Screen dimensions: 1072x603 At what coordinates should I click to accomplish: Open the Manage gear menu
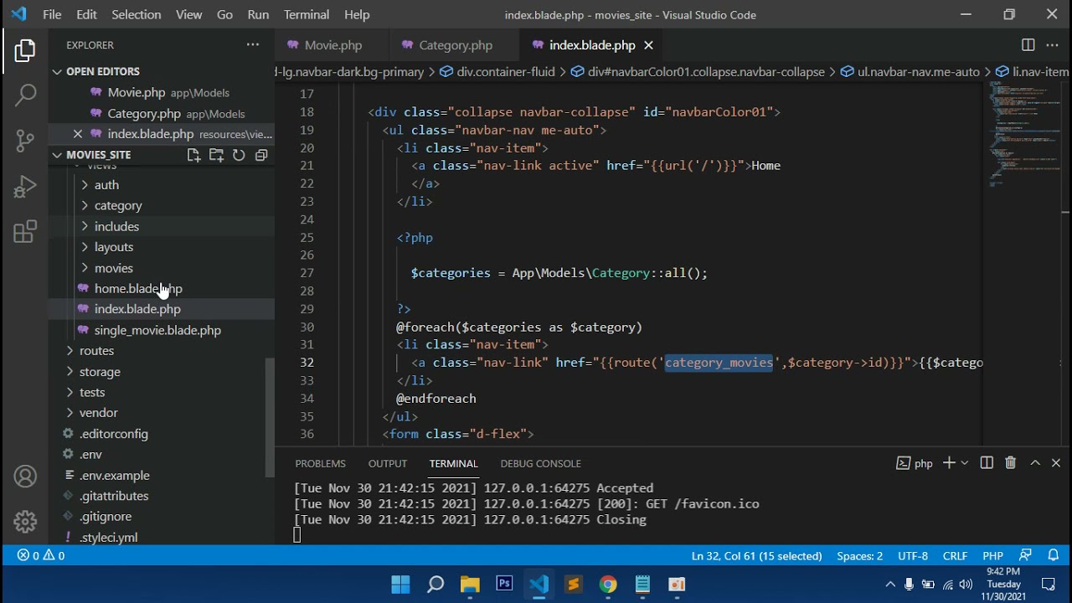point(25,522)
